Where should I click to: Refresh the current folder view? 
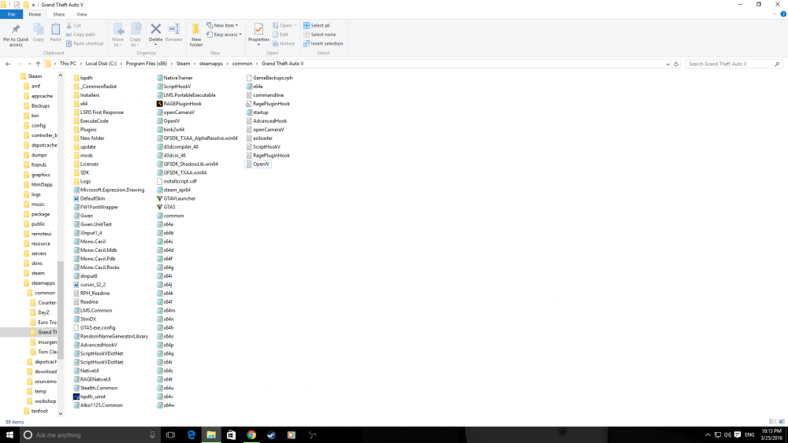coord(676,64)
